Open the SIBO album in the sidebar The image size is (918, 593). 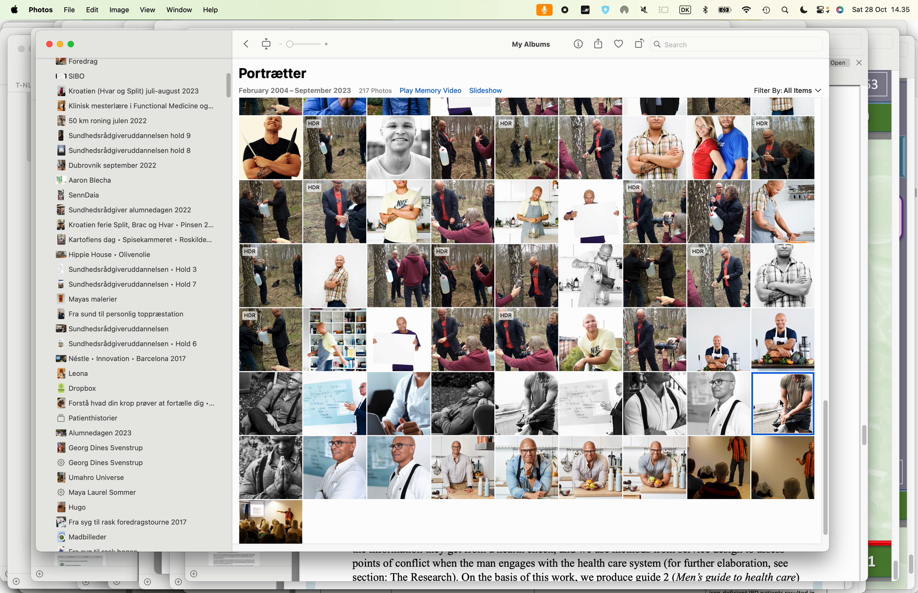click(x=76, y=76)
